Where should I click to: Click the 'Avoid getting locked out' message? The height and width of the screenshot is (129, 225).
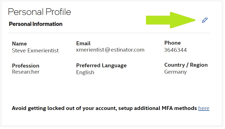pyautogui.click(x=105, y=108)
